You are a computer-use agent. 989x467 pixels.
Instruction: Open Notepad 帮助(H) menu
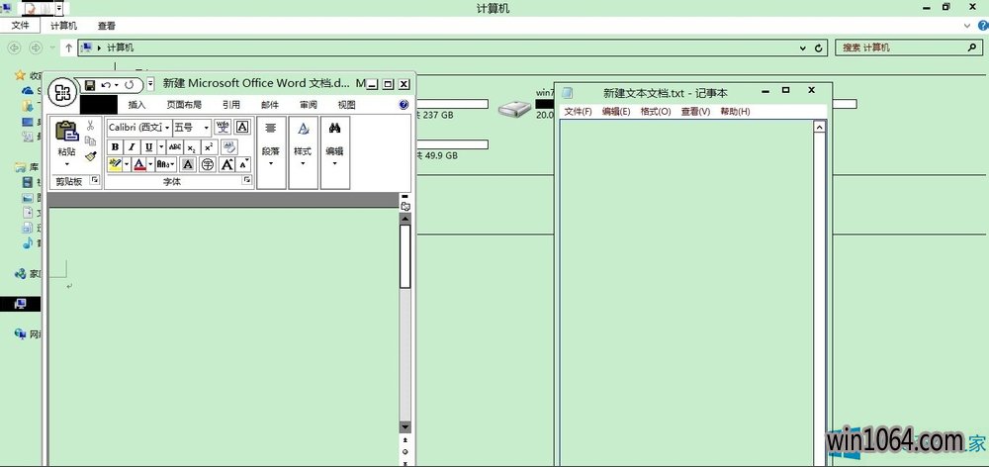[736, 112]
